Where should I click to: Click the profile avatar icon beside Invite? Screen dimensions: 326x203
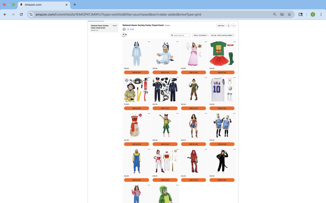(x=124, y=29)
